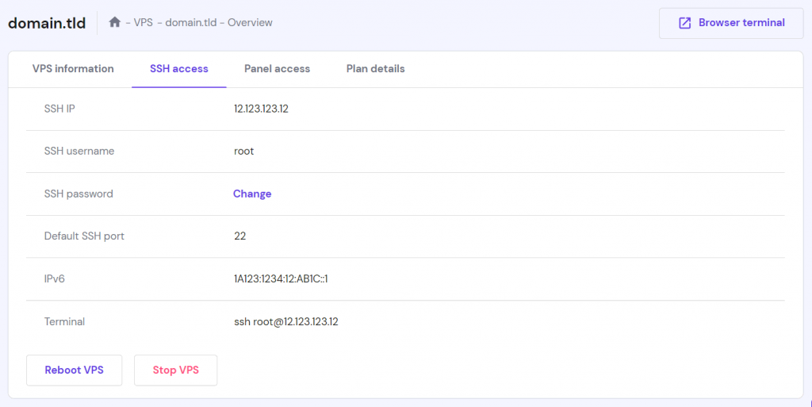Select the SSH access tab

[179, 68]
